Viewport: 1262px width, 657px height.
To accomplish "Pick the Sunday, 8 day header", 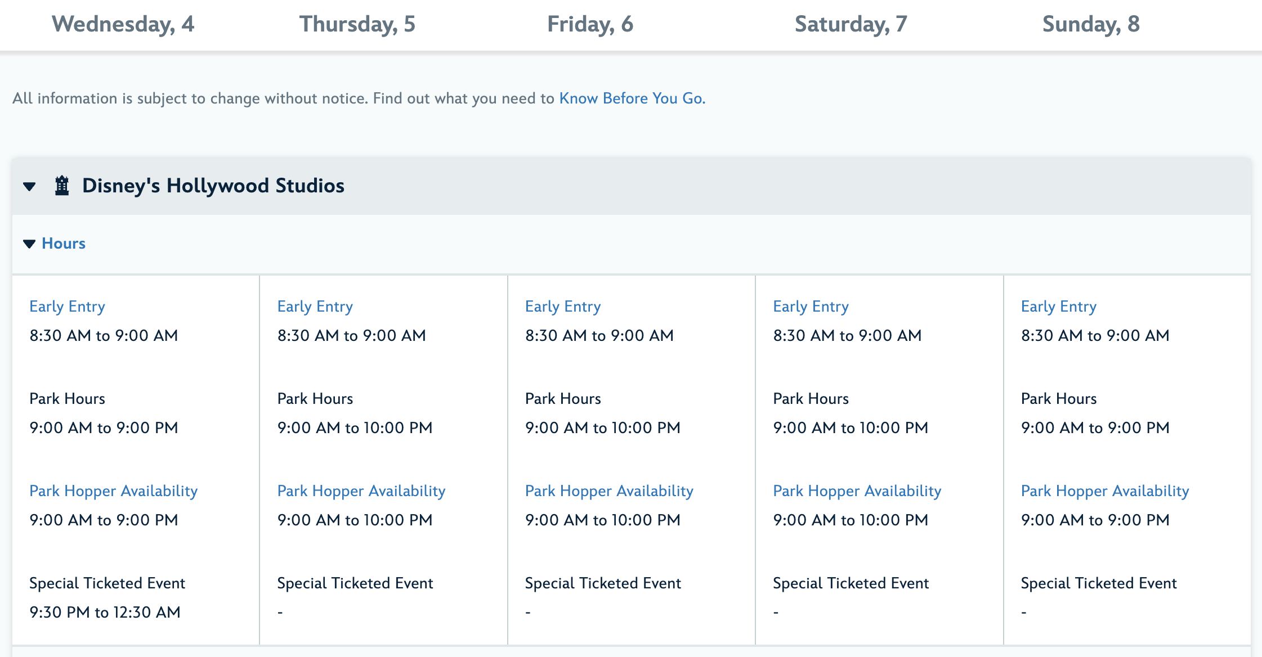I will click(1091, 24).
